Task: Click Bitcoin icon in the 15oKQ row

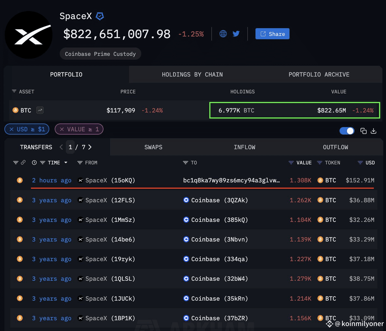Action: (x=20, y=180)
